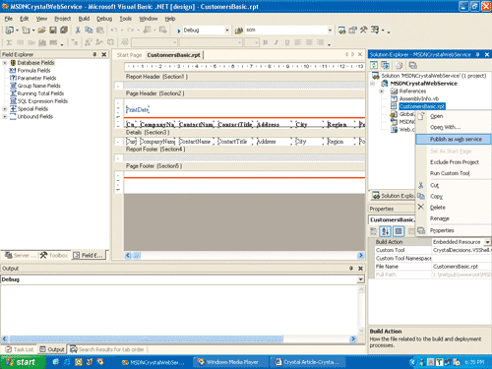492x369 pixels.
Task: Expand the References node
Action: coord(381,92)
